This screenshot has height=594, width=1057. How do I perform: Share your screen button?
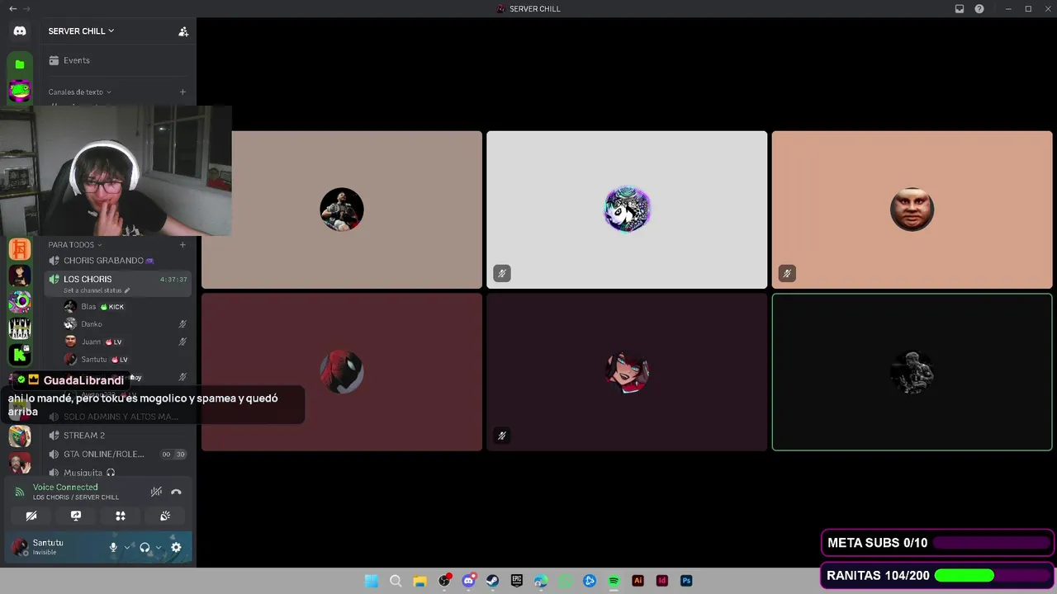[x=76, y=516]
